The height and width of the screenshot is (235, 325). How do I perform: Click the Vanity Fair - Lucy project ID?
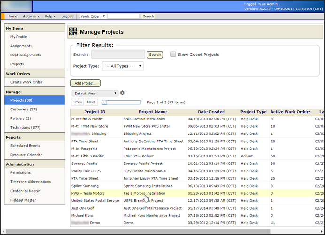pos(86,171)
